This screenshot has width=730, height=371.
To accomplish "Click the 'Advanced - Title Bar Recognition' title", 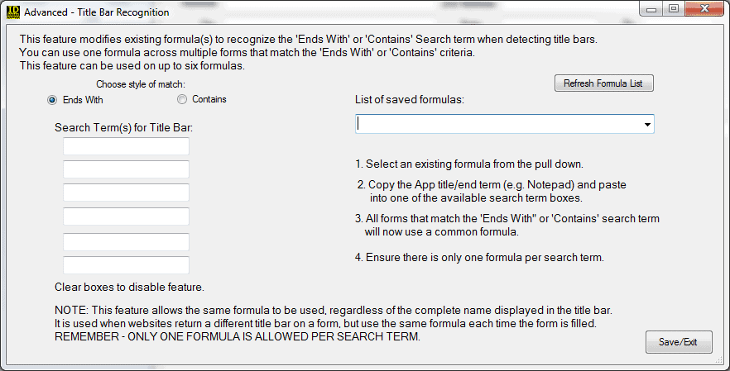I will tap(97, 12).
